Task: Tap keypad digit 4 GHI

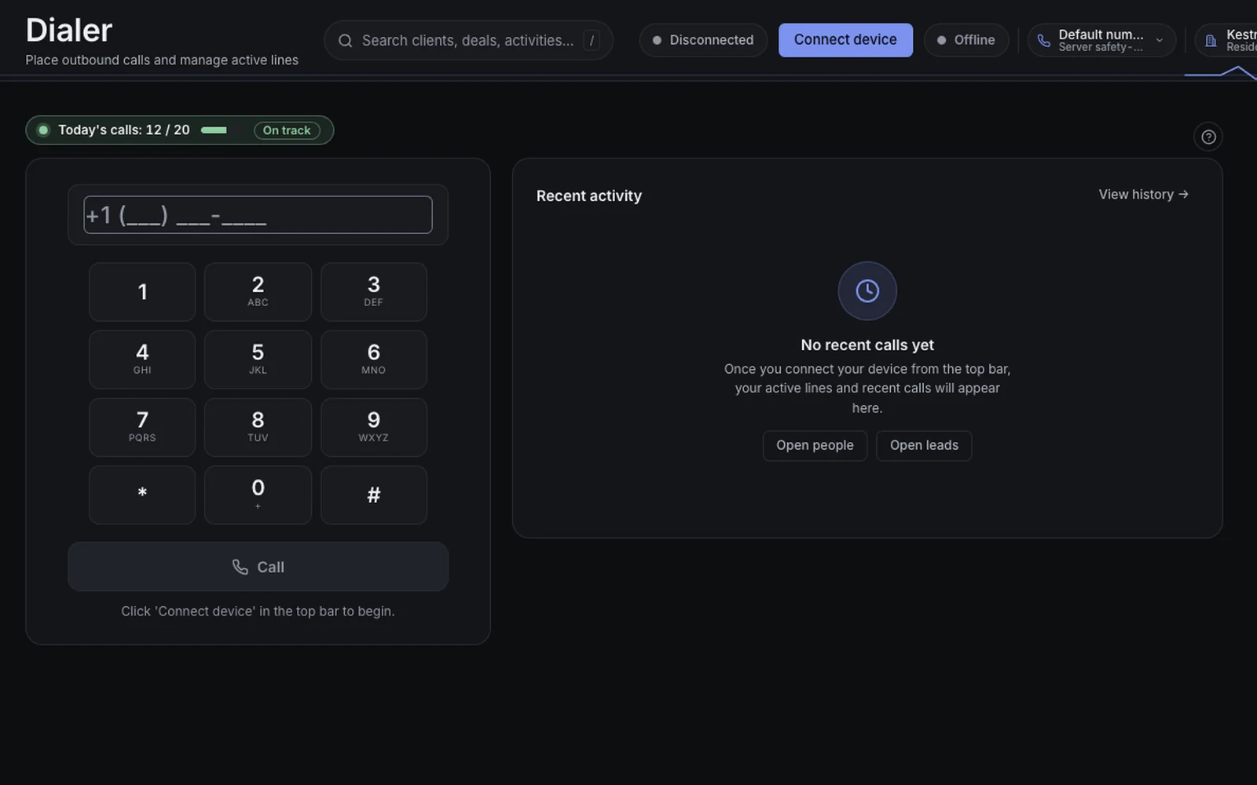Action: (x=142, y=360)
